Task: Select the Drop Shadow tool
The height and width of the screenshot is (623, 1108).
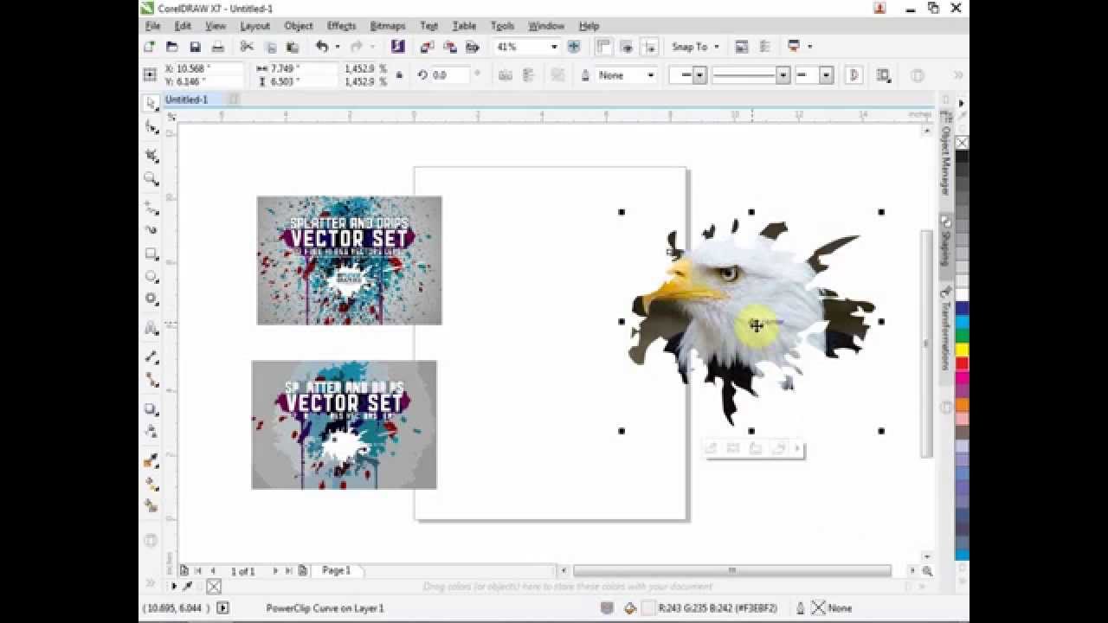Action: [x=151, y=409]
